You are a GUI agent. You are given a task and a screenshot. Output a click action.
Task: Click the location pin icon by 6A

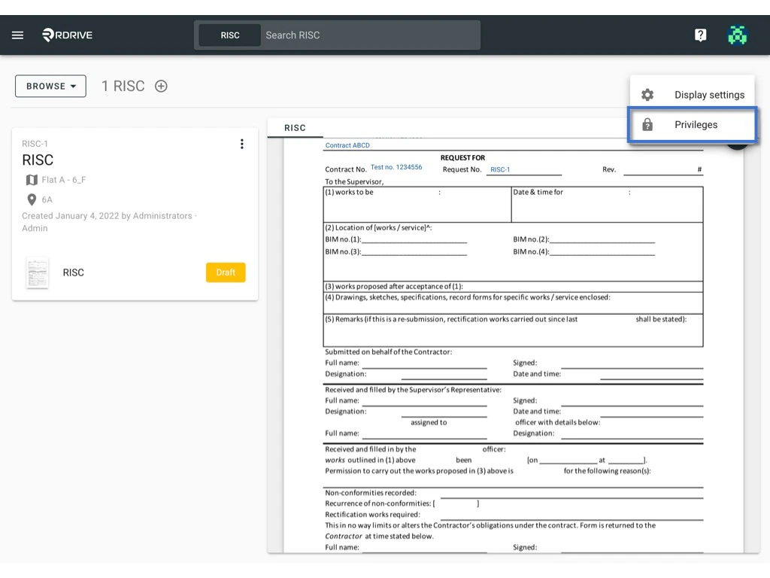click(32, 199)
